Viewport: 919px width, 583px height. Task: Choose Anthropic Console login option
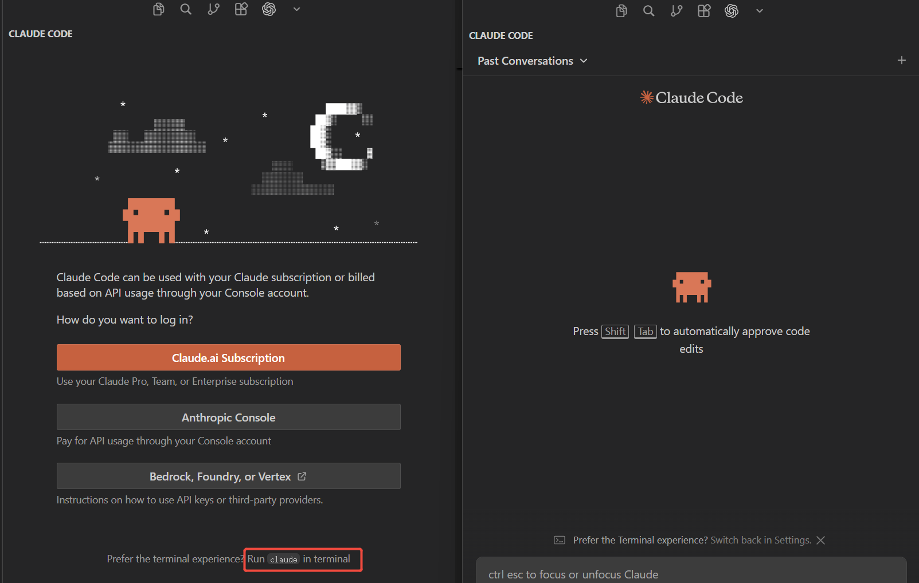[229, 417]
